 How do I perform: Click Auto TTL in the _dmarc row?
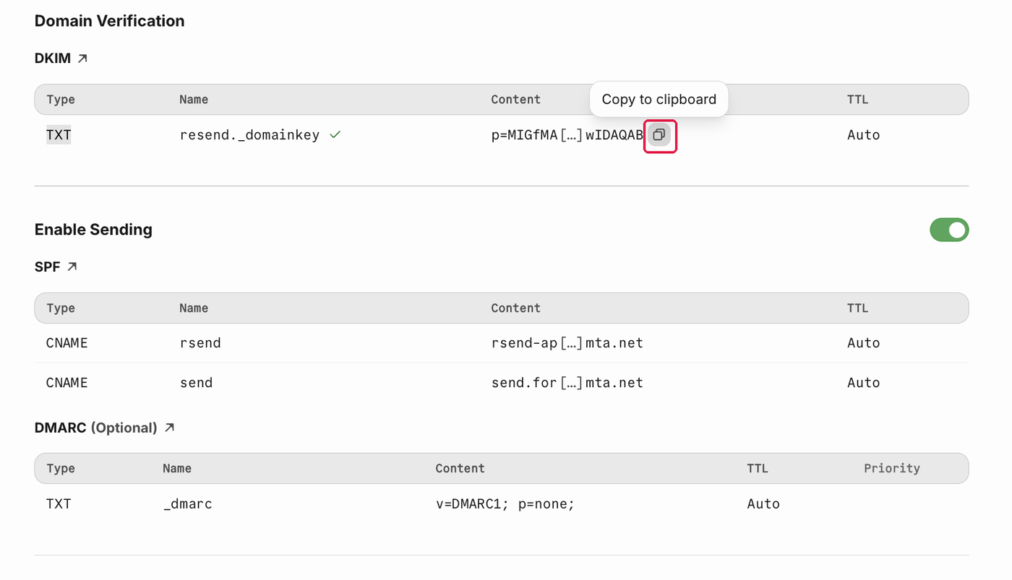[x=763, y=504]
